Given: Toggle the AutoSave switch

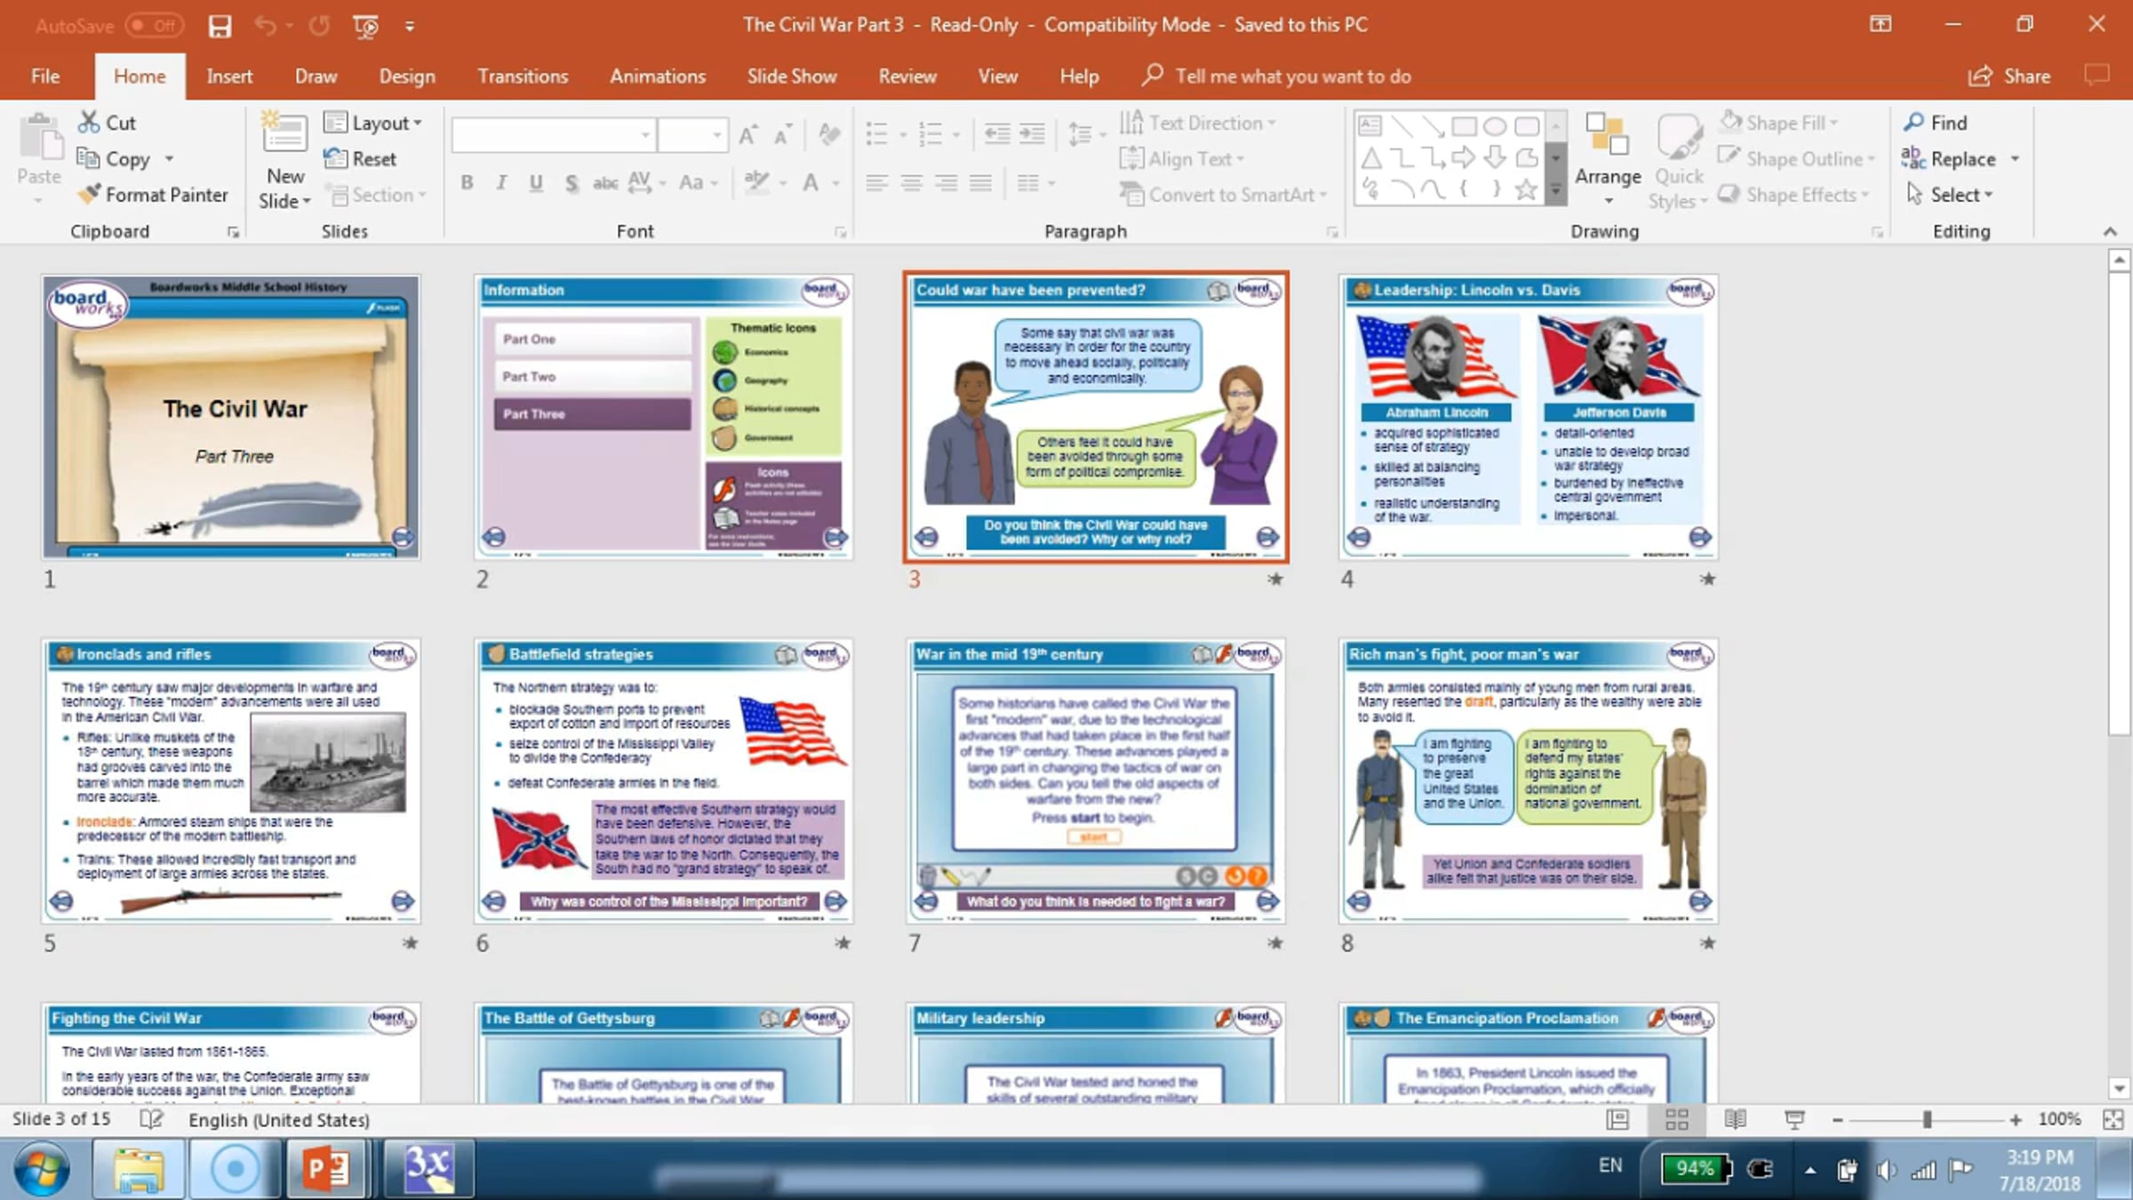Looking at the screenshot, I should point(154,26).
